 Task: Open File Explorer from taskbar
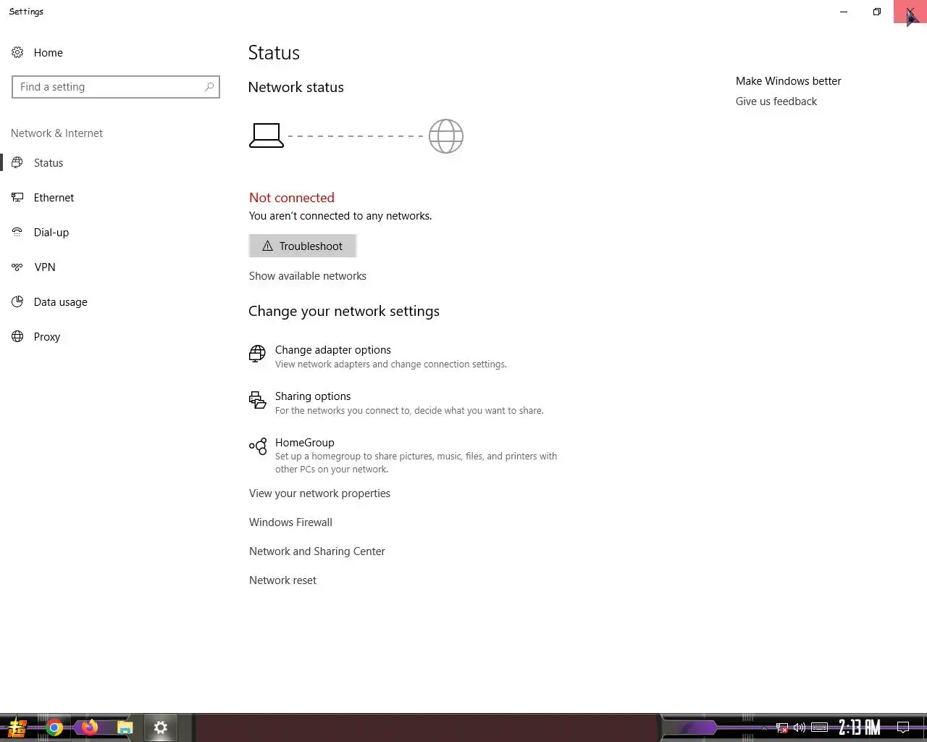[x=125, y=728]
